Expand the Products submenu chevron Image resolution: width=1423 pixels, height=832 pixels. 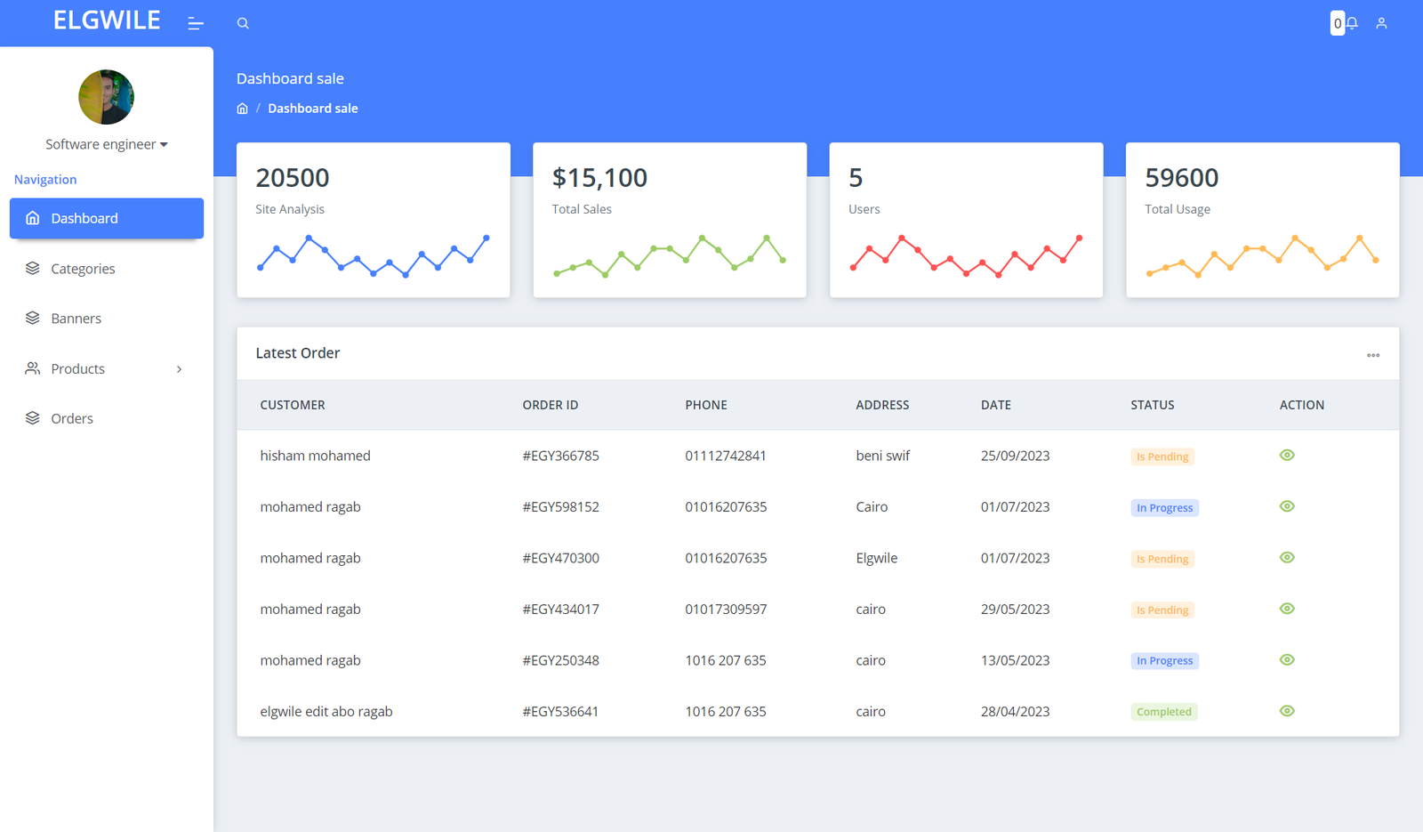(x=180, y=369)
